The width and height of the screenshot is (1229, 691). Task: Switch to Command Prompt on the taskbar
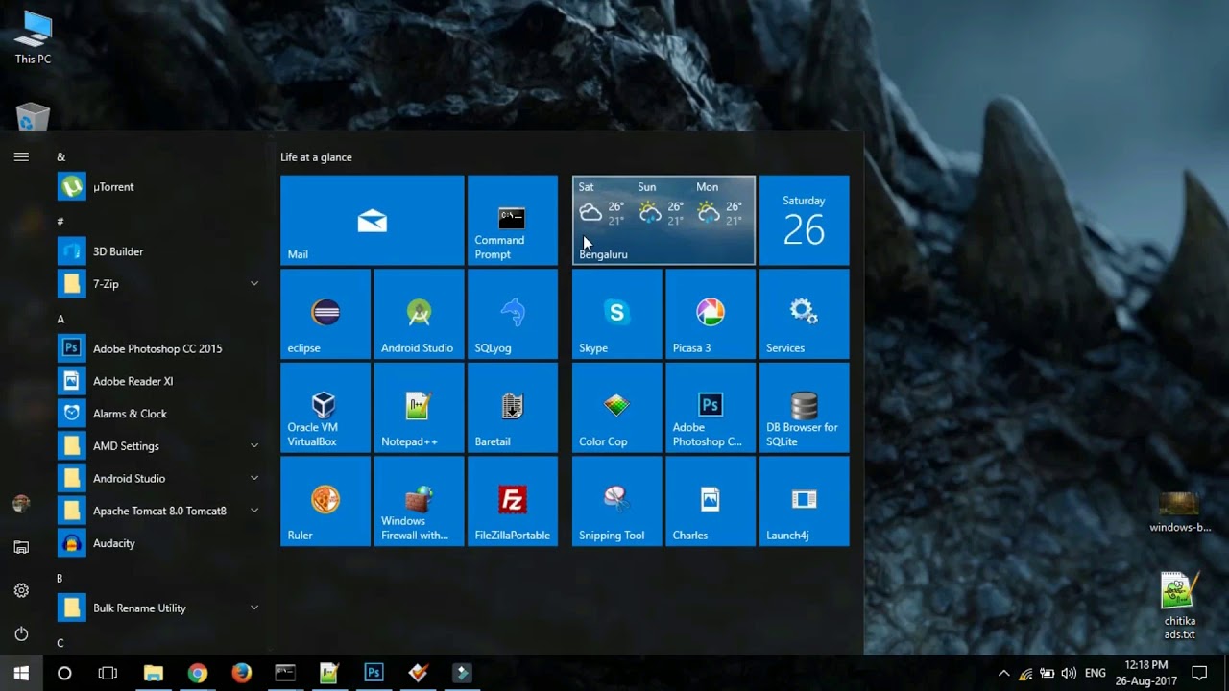point(285,673)
